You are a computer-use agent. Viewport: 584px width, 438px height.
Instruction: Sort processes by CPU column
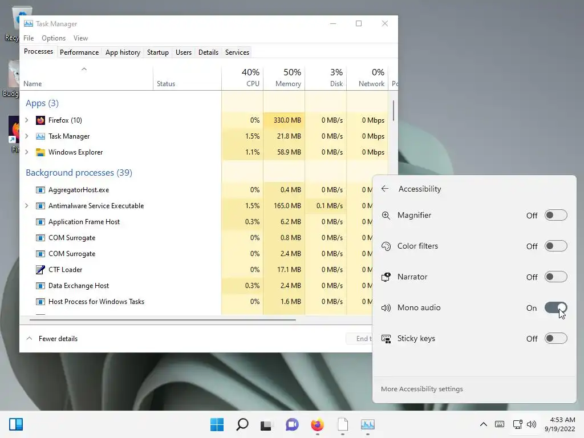click(x=242, y=78)
